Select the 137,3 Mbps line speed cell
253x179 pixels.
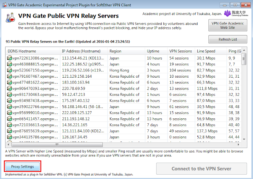coord(207,131)
